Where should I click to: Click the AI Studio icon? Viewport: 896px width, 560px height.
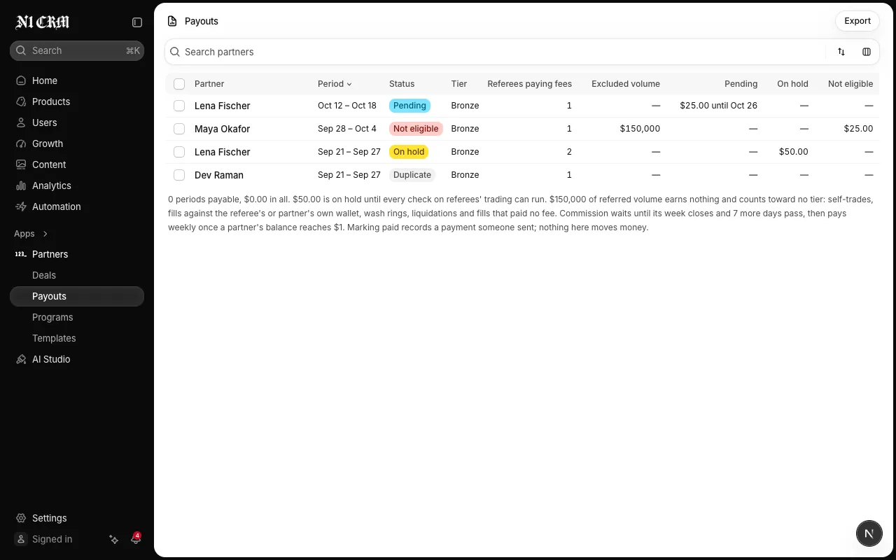pyautogui.click(x=21, y=359)
